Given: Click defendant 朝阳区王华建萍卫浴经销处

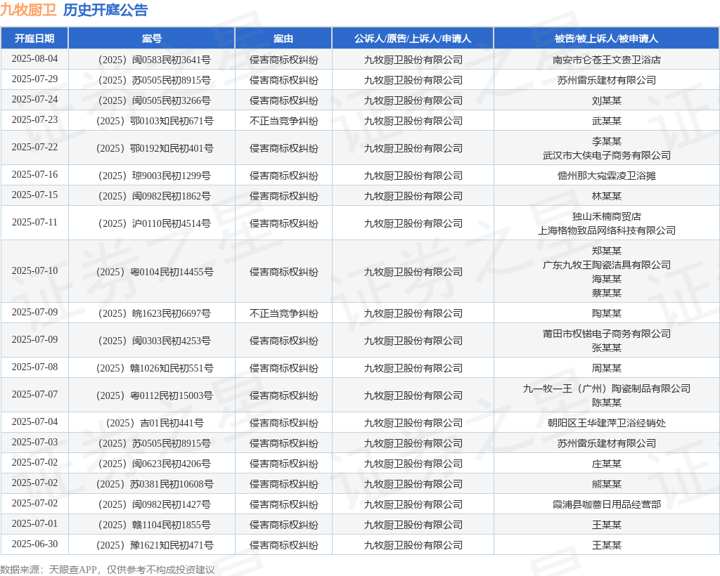Looking at the screenshot, I should pyautogui.click(x=607, y=423).
